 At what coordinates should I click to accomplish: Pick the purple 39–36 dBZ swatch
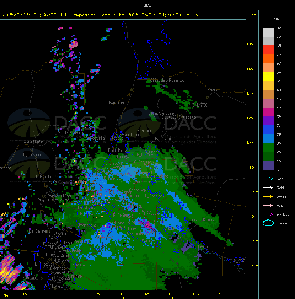coord(268,121)
